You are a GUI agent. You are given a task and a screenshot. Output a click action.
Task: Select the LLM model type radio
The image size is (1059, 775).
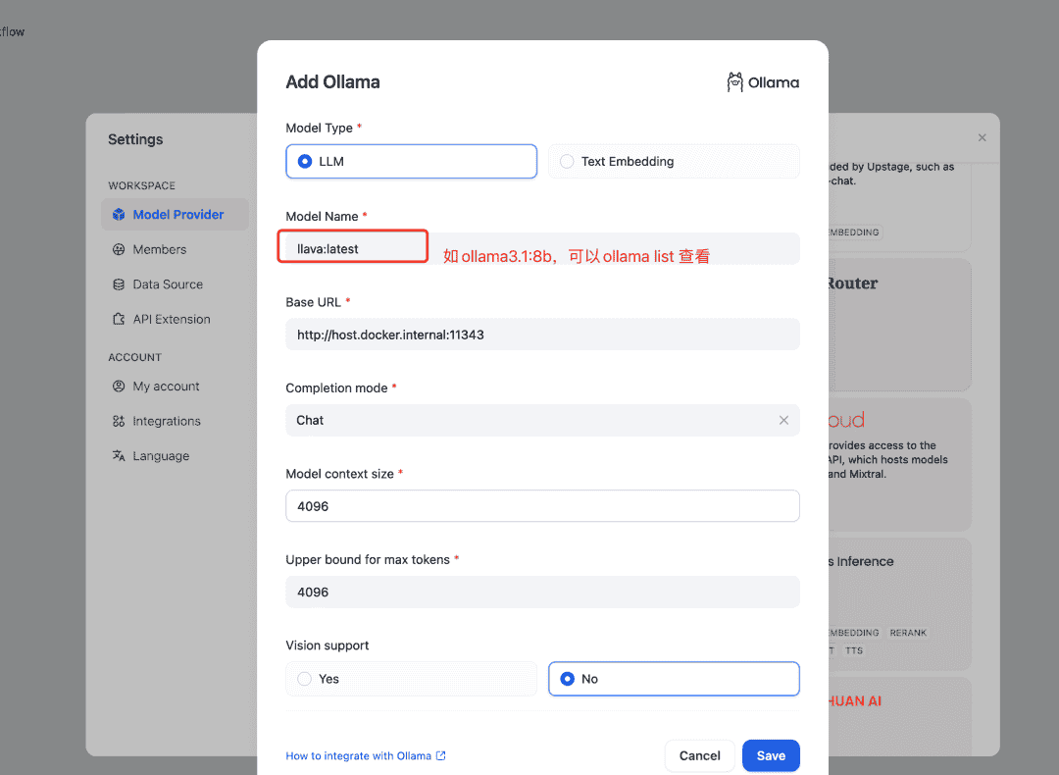305,162
